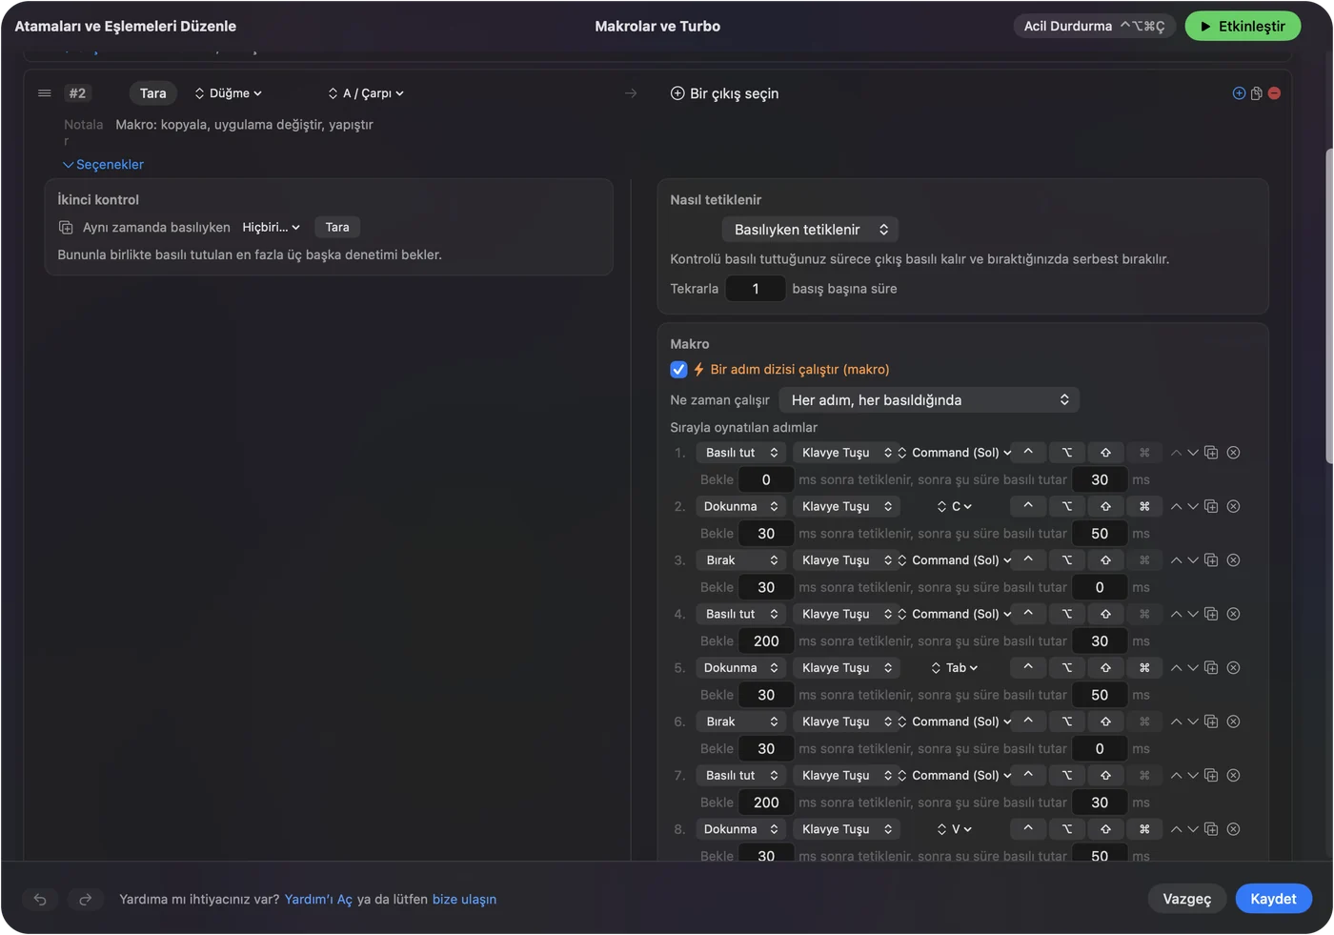Delete macro step 8 (V)

(x=1233, y=829)
